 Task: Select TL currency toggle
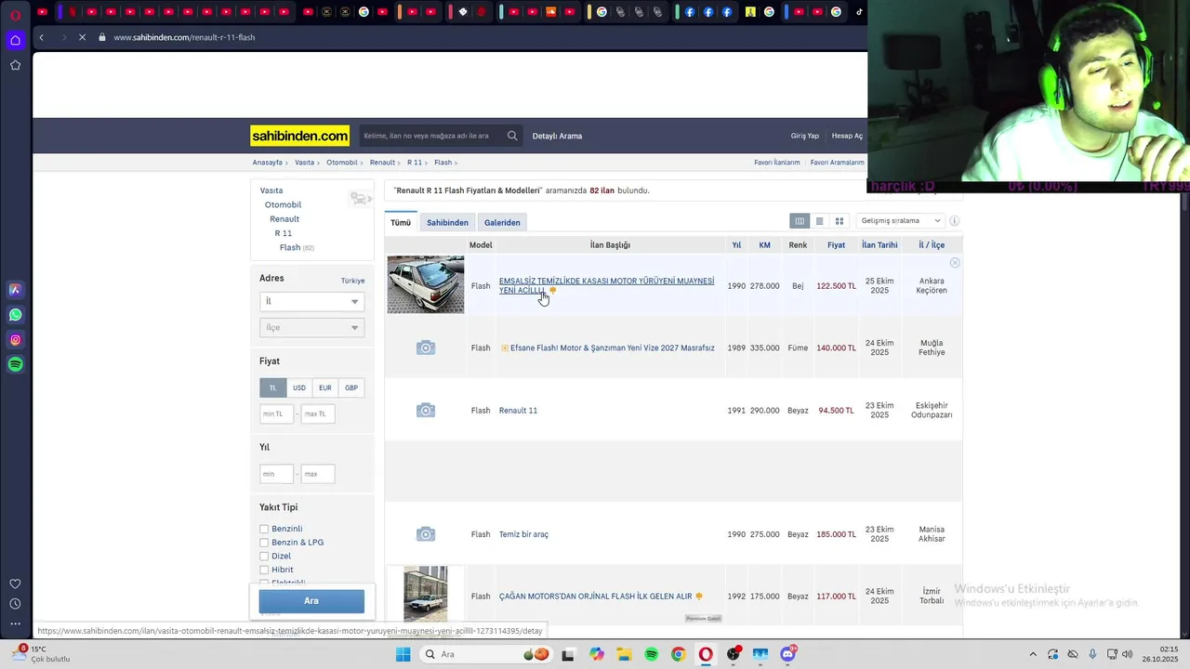click(272, 387)
